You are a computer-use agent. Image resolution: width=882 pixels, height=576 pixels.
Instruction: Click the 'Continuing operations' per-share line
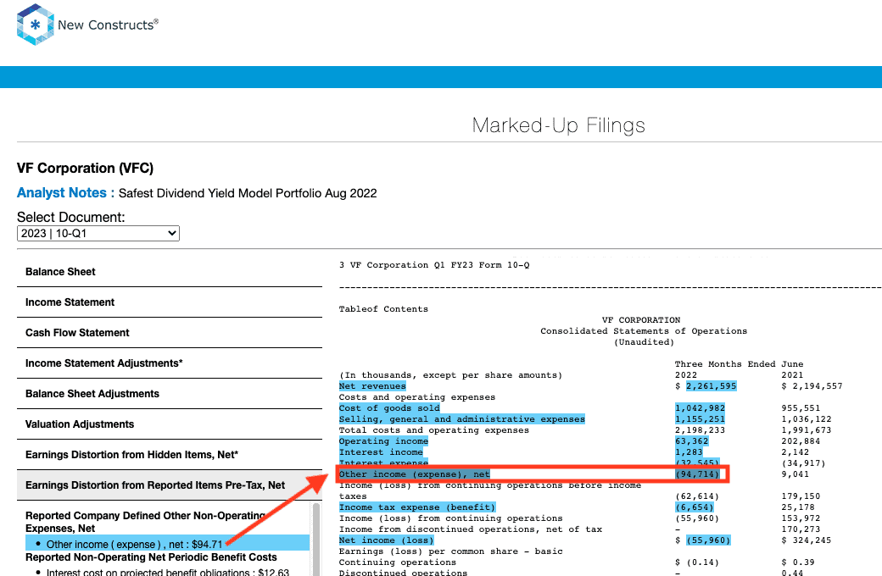click(x=397, y=562)
